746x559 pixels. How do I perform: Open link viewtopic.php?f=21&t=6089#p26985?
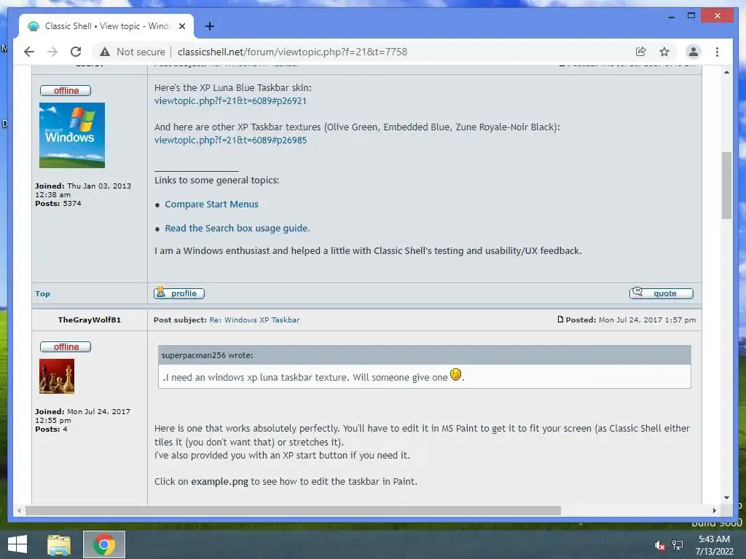click(230, 140)
